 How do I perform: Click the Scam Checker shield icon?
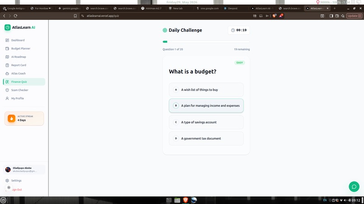tap(7, 90)
